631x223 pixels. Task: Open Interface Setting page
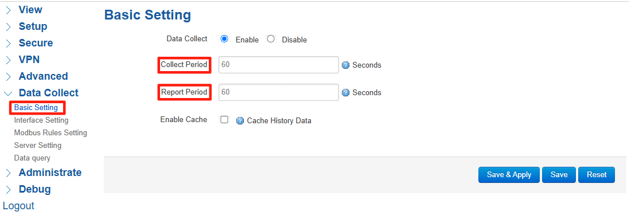tap(41, 120)
